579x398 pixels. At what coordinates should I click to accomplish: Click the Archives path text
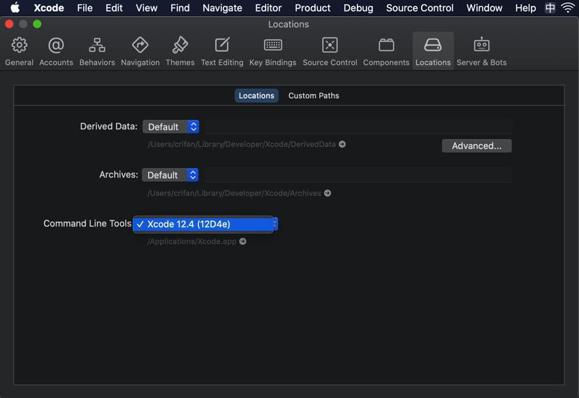(x=234, y=193)
